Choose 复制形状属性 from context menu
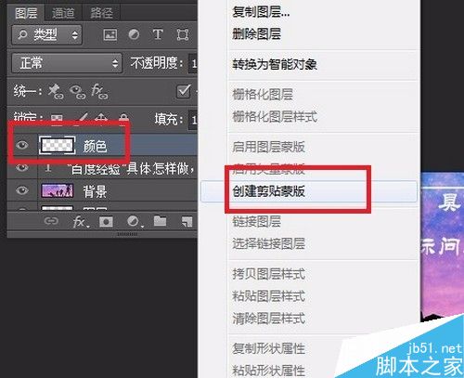The width and height of the screenshot is (464, 378). pyautogui.click(x=268, y=348)
